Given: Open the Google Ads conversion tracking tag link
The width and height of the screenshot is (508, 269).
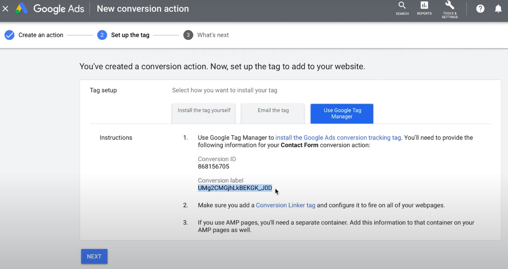Looking at the screenshot, I should click(x=338, y=138).
